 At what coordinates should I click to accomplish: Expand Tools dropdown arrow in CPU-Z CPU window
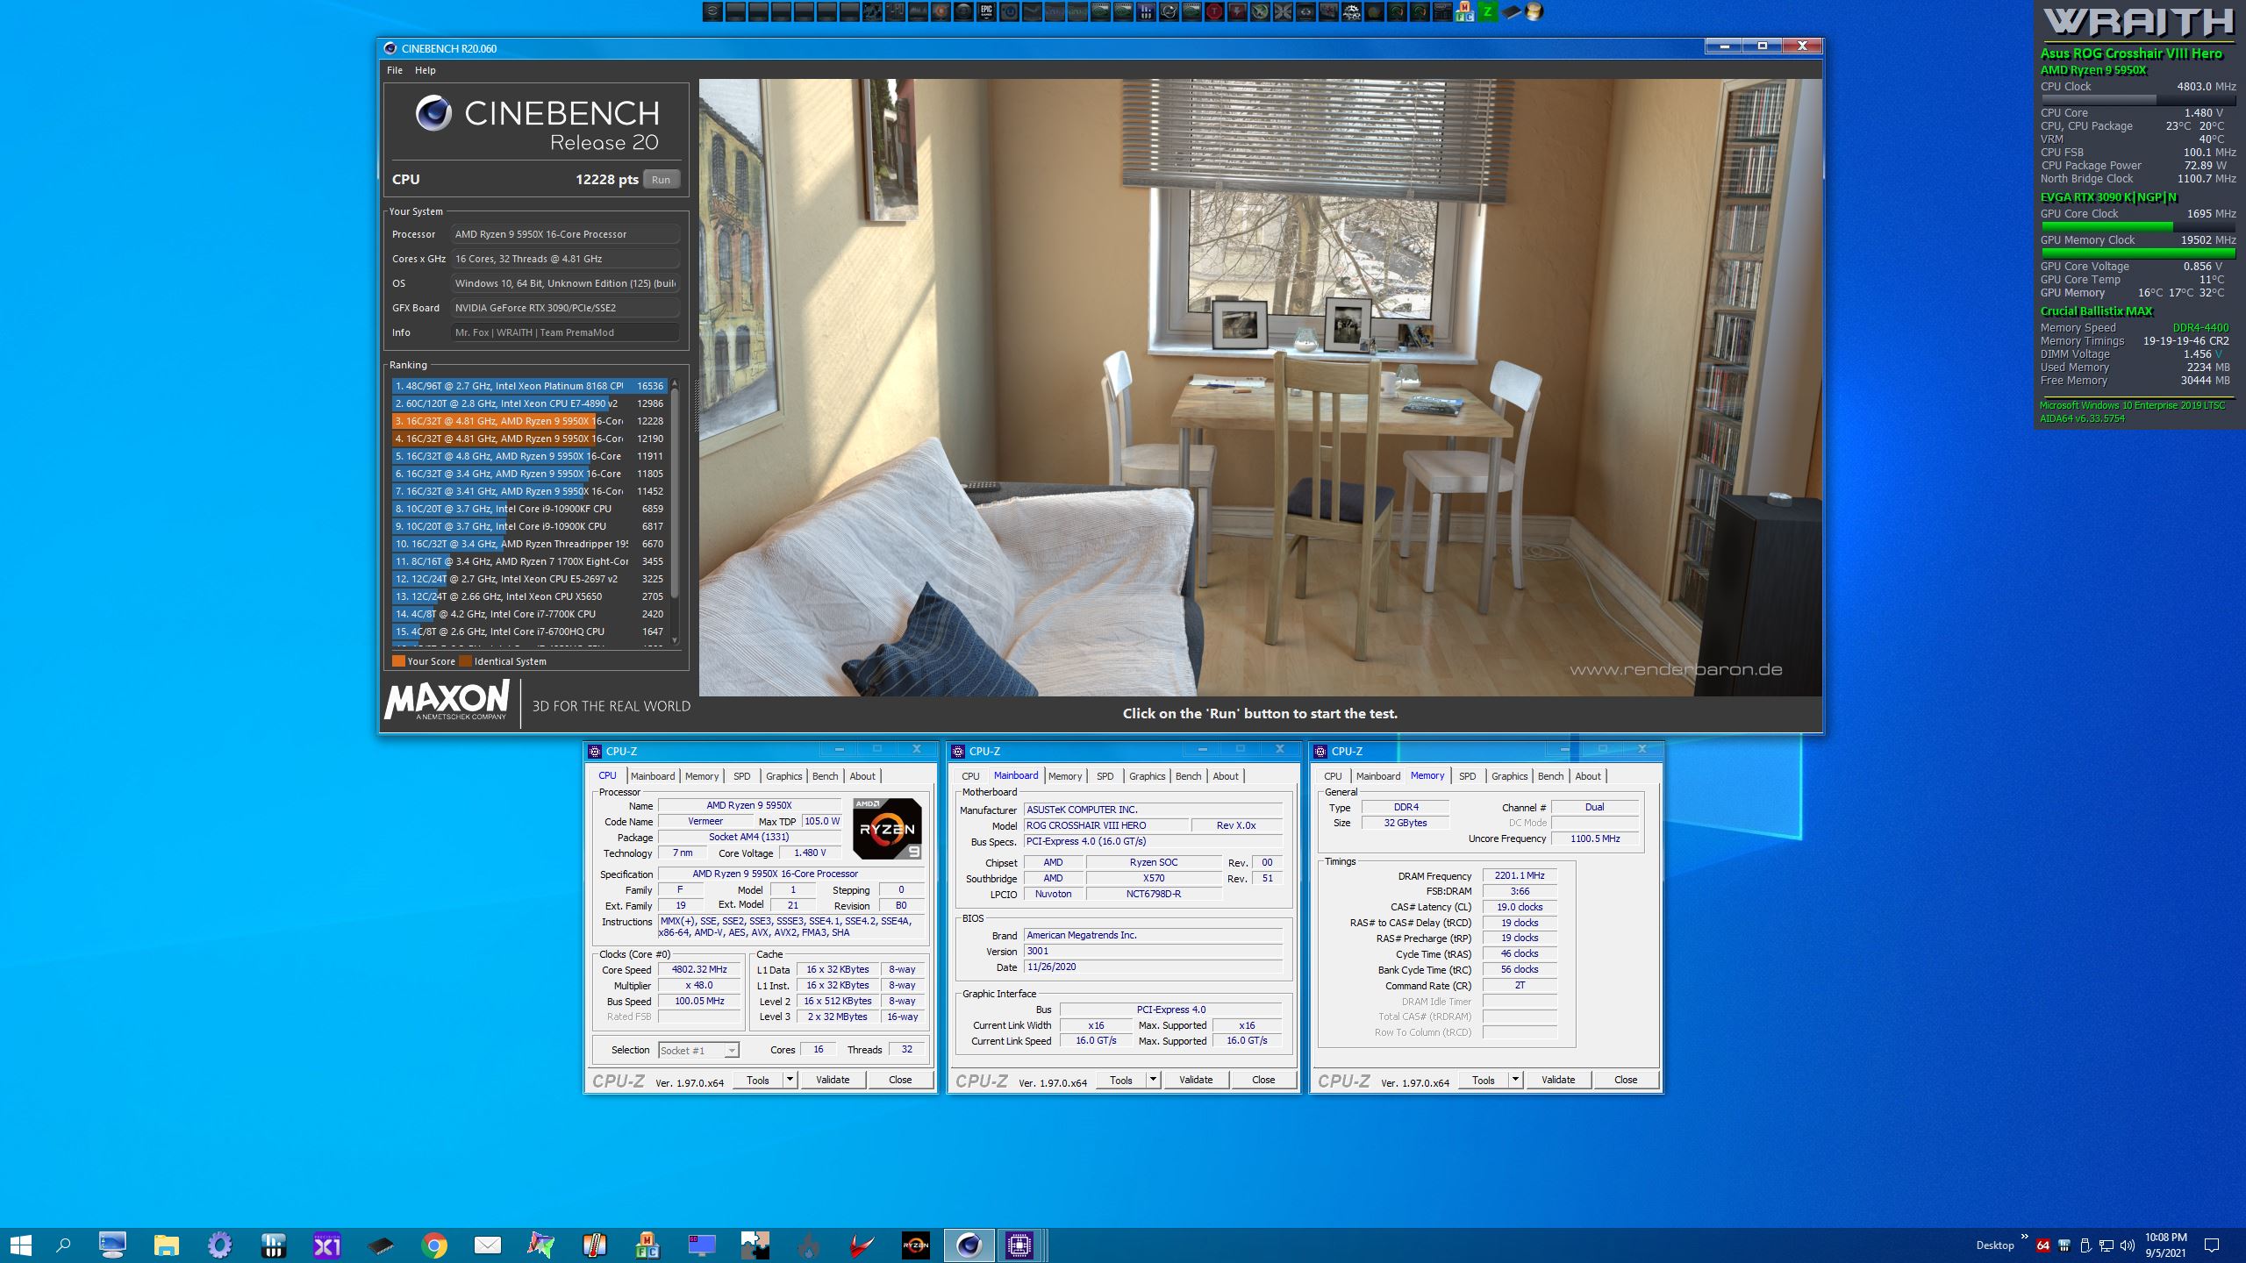point(790,1080)
